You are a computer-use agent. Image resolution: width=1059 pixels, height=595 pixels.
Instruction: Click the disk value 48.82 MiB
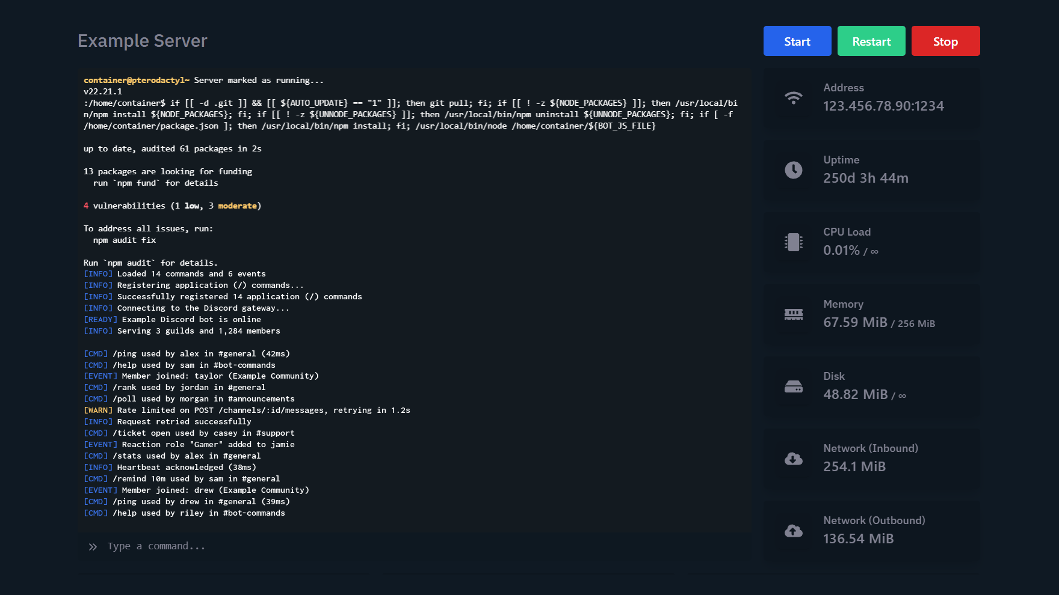(855, 394)
